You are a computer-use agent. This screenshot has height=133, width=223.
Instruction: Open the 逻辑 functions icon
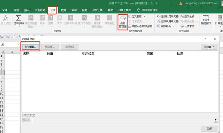pyautogui.click(x=51, y=18)
